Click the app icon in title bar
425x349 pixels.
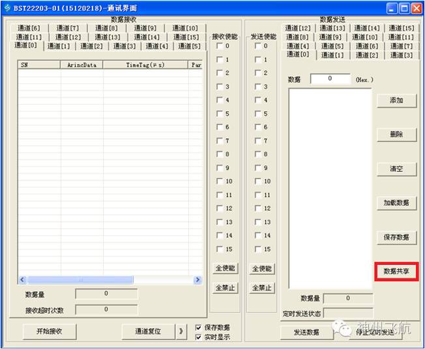(x=7, y=8)
